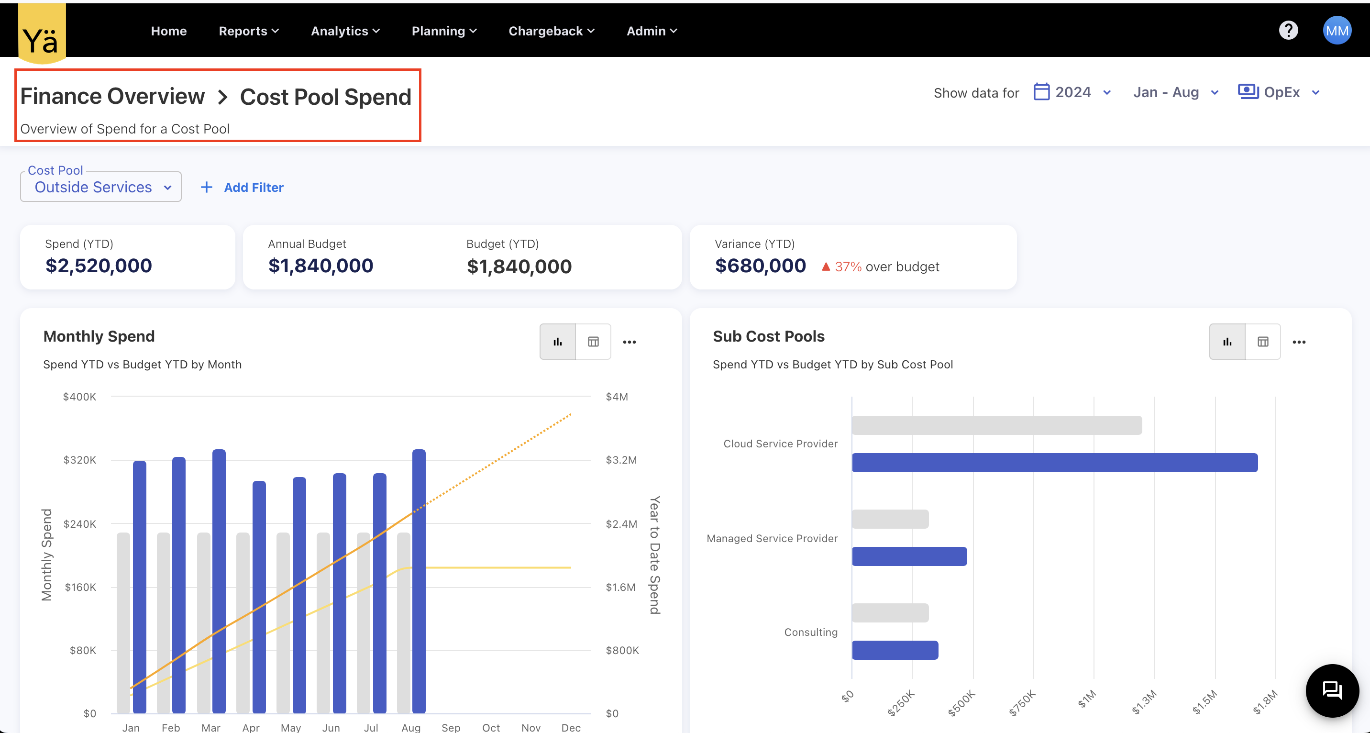Expand the Cost Pool Outside Services dropdown
Image resolution: width=1370 pixels, height=733 pixels.
(101, 187)
